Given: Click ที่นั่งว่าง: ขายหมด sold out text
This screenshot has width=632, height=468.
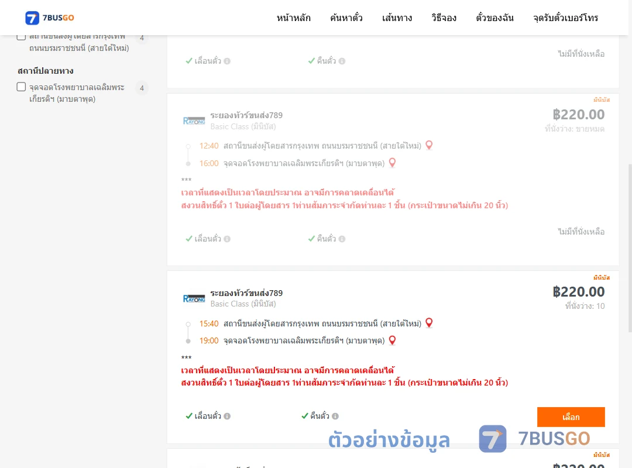Looking at the screenshot, I should click(x=575, y=129).
